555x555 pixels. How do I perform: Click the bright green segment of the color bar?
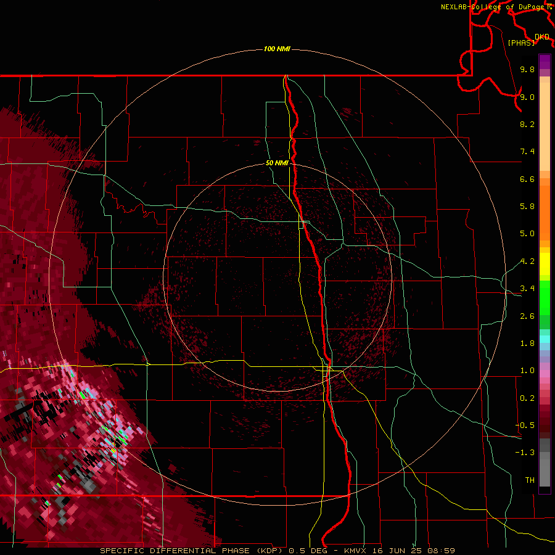pyautogui.click(x=545, y=298)
